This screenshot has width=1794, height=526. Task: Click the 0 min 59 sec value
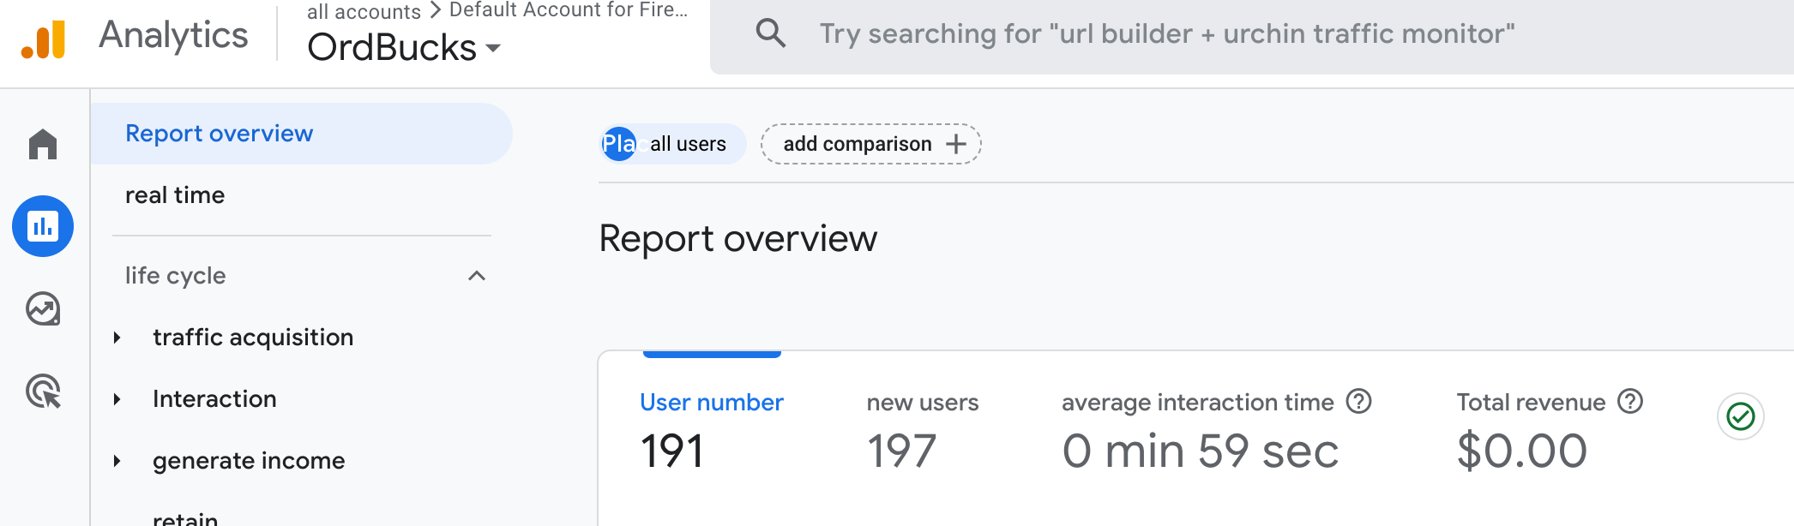tap(1201, 451)
